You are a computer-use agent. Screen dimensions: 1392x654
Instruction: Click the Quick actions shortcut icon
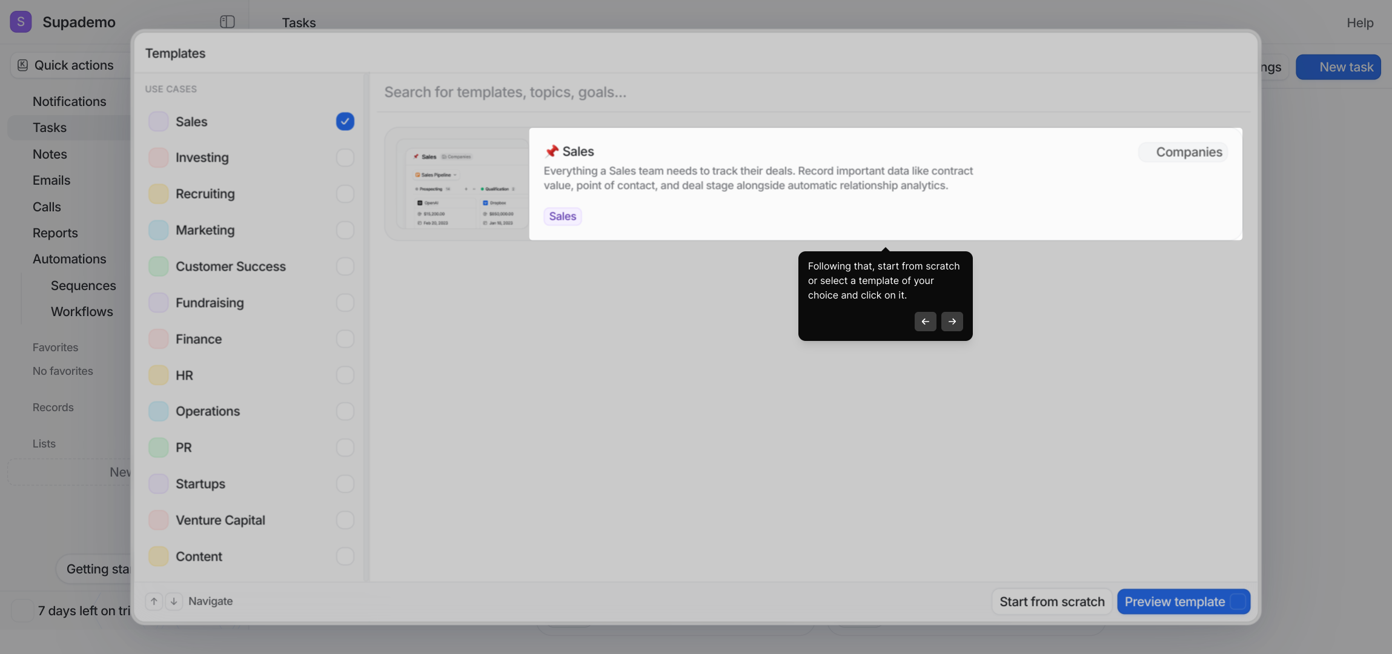point(22,65)
